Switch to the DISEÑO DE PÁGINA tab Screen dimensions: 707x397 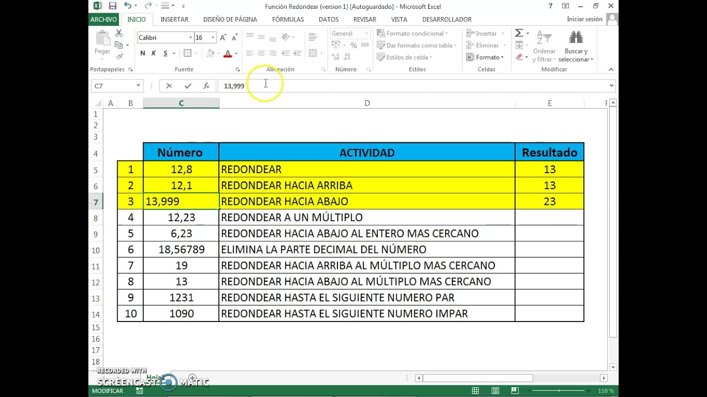tap(230, 19)
